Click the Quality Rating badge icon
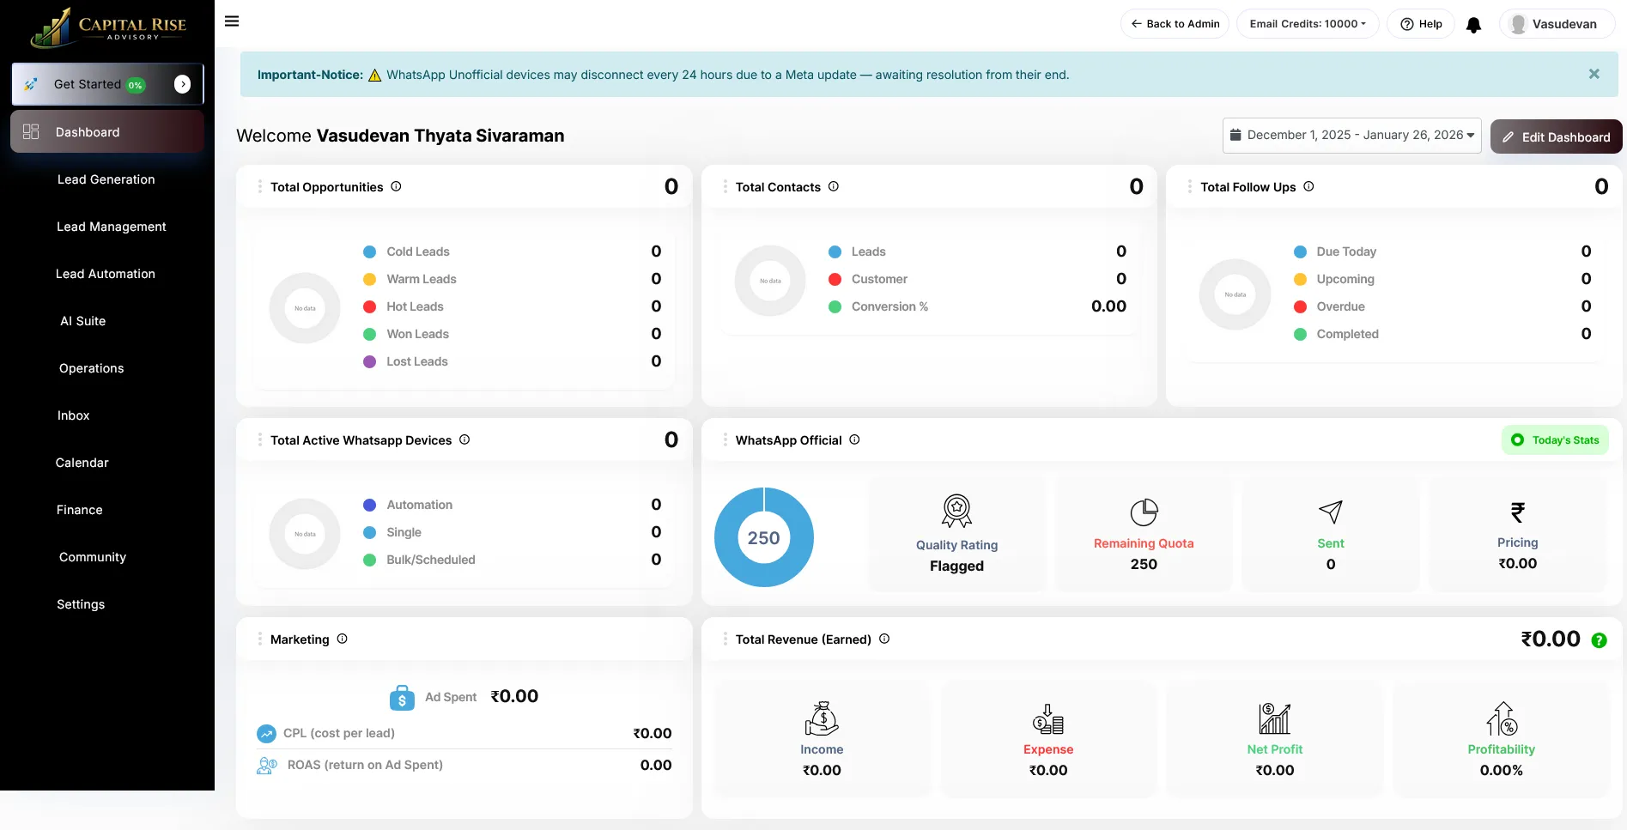Image resolution: width=1627 pixels, height=830 pixels. (x=956, y=511)
